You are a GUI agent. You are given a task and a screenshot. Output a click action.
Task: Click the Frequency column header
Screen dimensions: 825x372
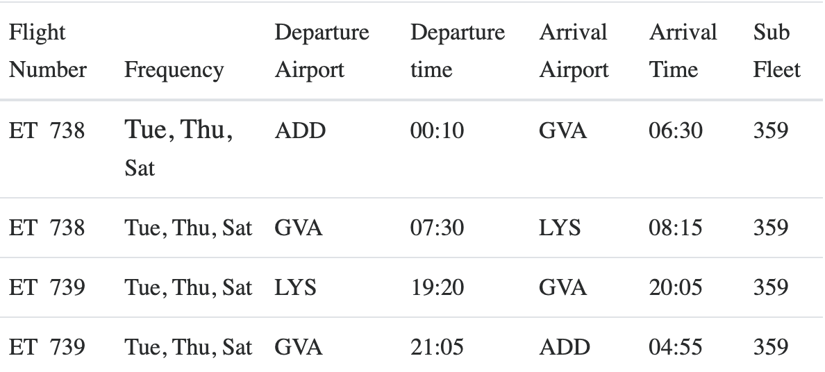tap(174, 69)
